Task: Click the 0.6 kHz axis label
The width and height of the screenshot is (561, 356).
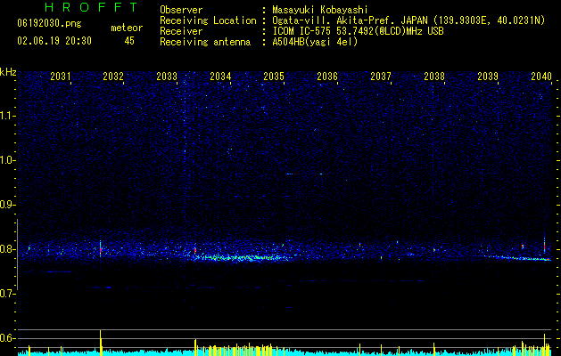Action: click(7, 338)
